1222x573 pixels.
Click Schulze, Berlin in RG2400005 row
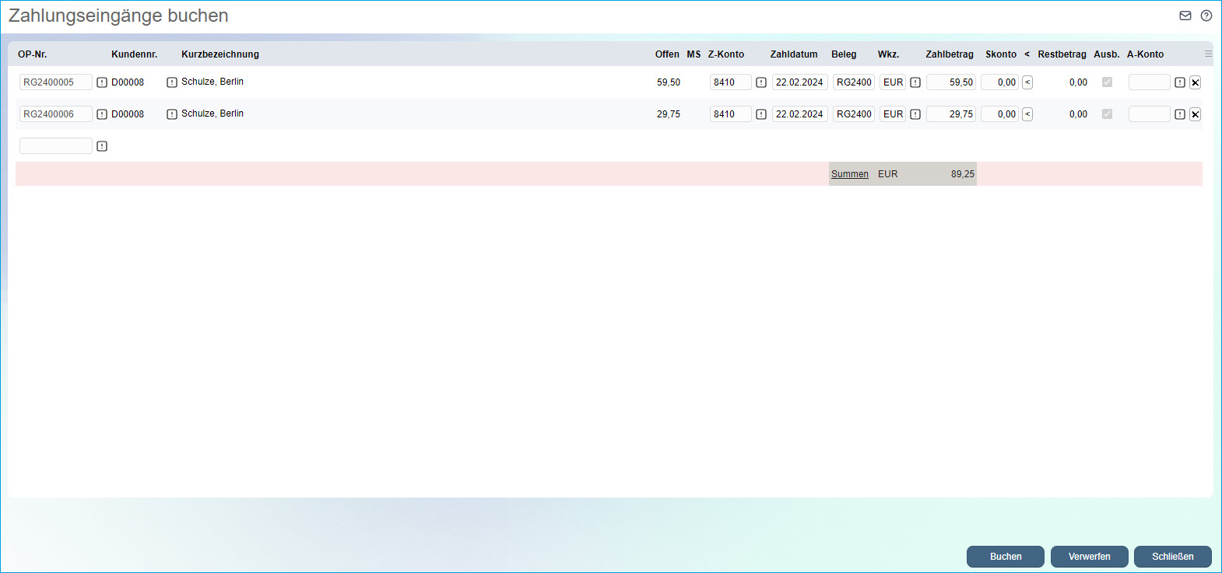212,82
